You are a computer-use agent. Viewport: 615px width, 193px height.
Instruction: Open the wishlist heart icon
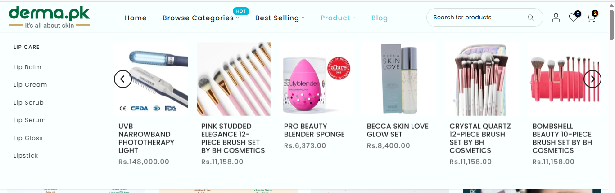point(573,18)
